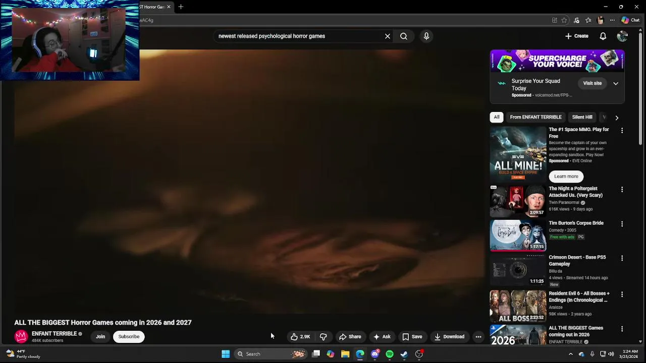
Task: Click the Create button
Action: coord(576,36)
